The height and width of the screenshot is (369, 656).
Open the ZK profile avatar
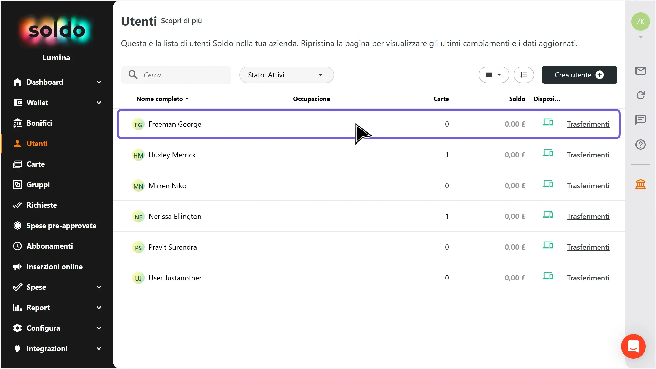tap(640, 22)
